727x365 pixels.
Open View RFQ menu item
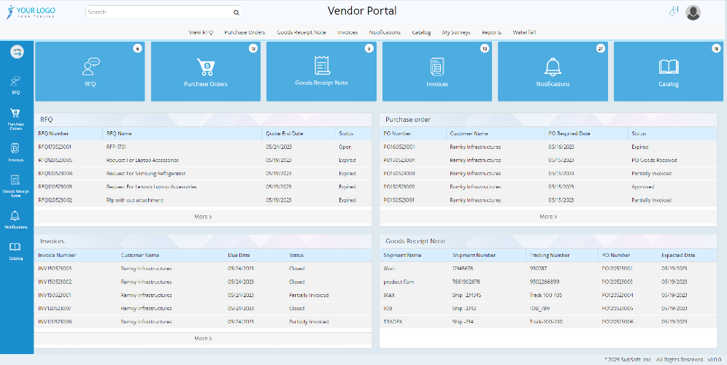point(201,32)
